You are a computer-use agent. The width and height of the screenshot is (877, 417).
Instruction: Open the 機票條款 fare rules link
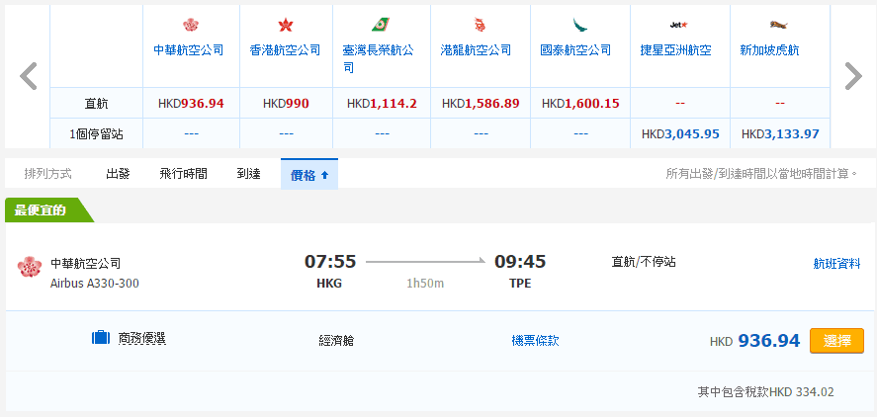(535, 341)
